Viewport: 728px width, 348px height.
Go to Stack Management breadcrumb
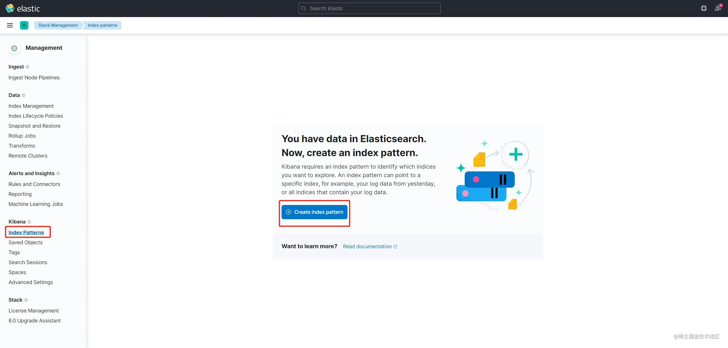pyautogui.click(x=58, y=25)
